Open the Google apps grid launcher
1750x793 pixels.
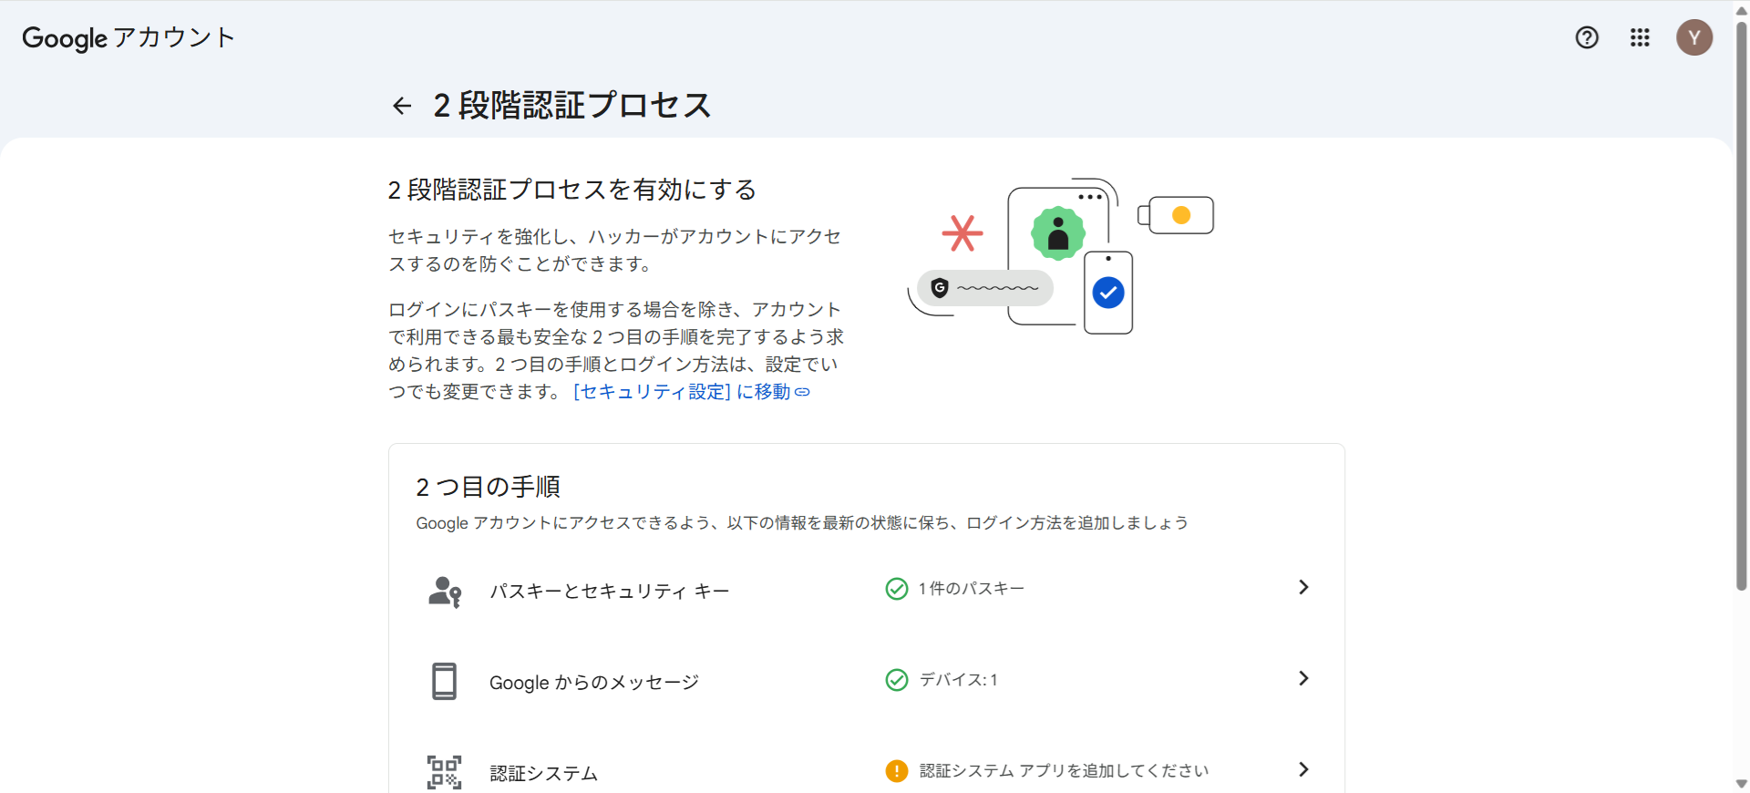1640,37
